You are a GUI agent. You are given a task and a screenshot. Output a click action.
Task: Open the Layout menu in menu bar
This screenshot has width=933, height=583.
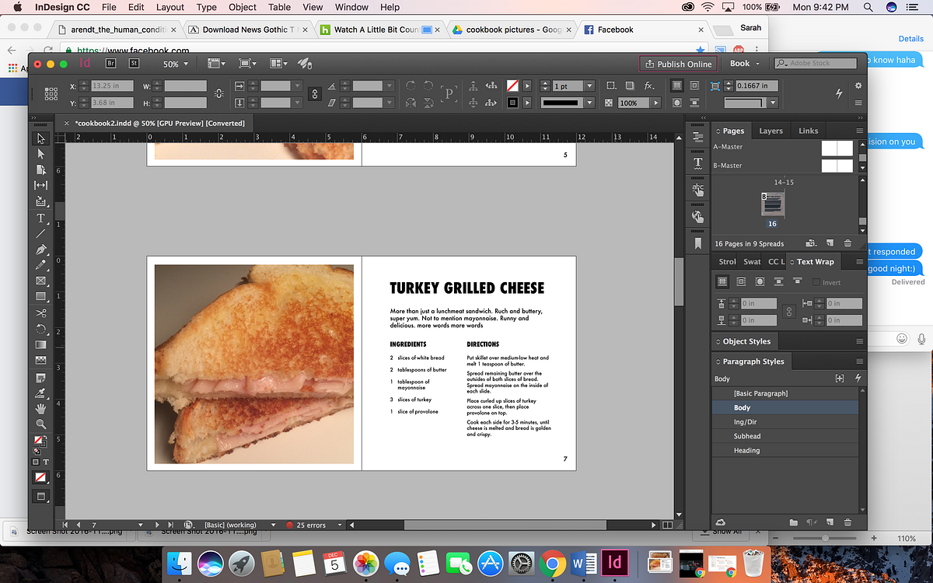click(170, 7)
